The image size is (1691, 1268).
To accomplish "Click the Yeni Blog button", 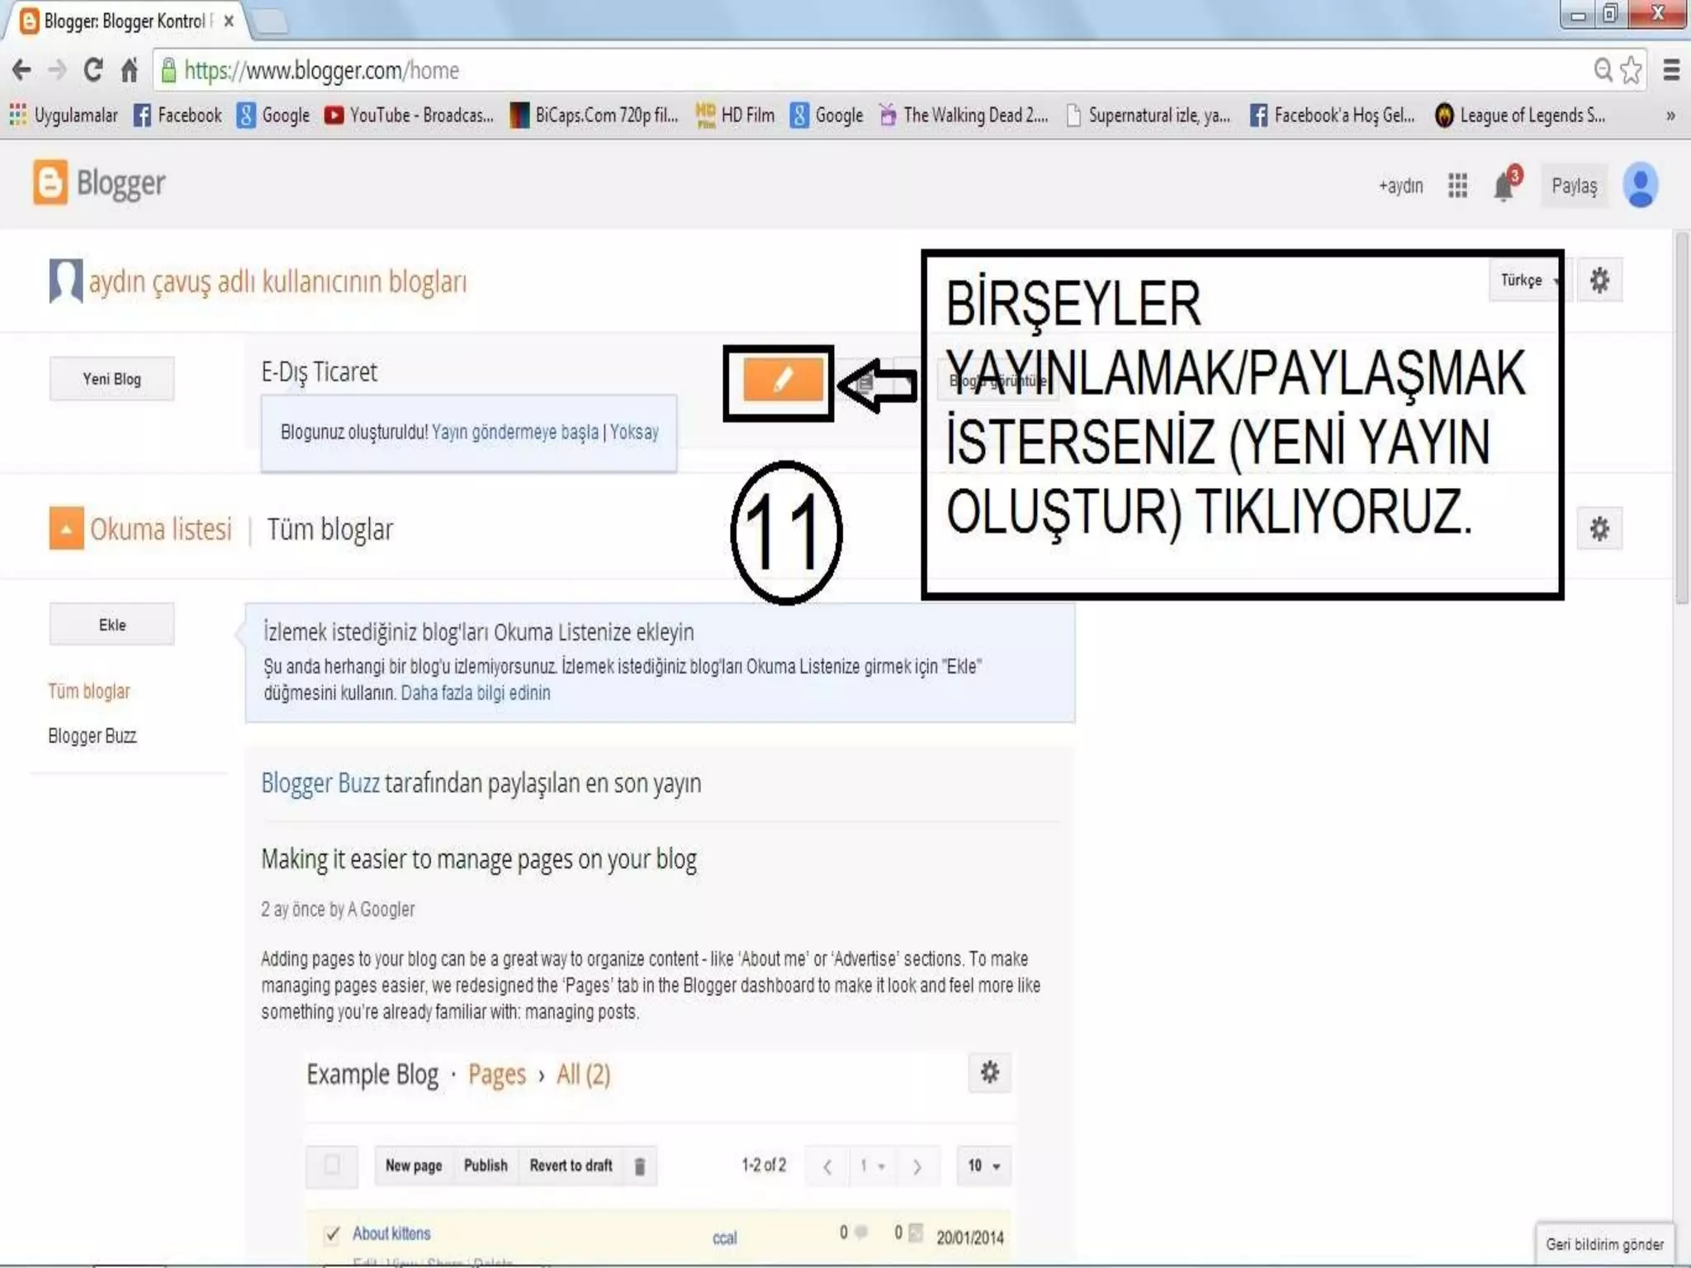I will click(111, 379).
